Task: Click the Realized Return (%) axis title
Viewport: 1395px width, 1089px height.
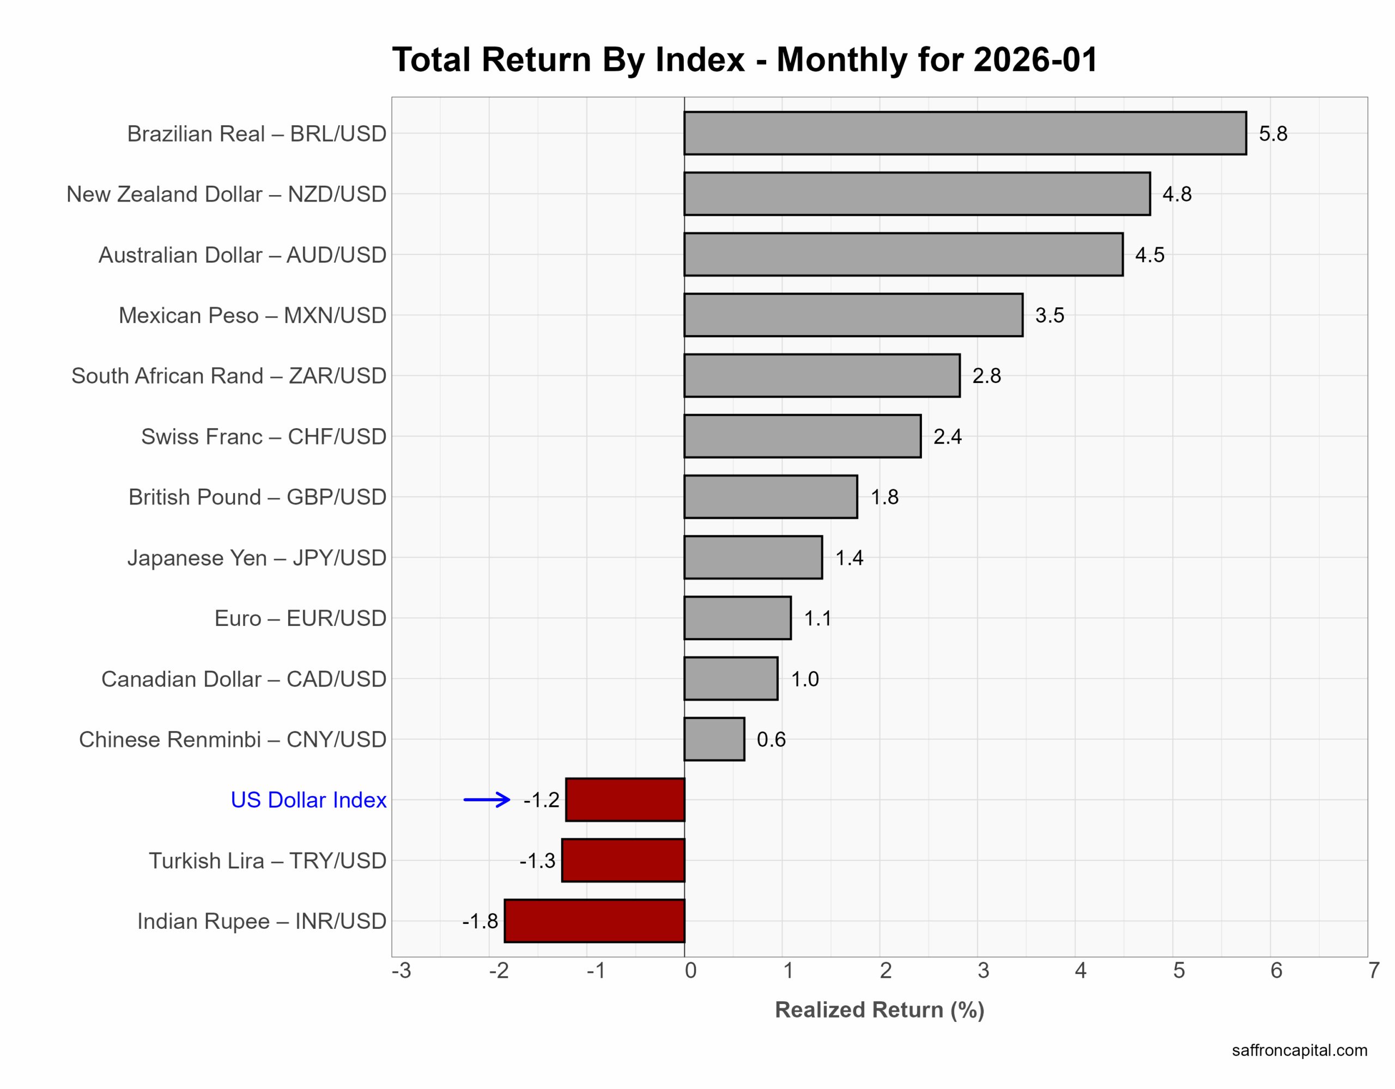Action: [880, 1010]
